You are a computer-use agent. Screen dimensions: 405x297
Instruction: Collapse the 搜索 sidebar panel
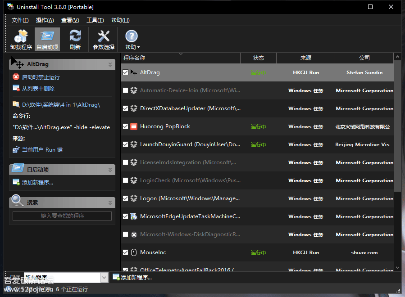pos(110,203)
